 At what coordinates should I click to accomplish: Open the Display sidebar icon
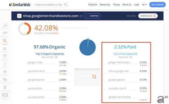pyautogui.click(x=5, y=56)
